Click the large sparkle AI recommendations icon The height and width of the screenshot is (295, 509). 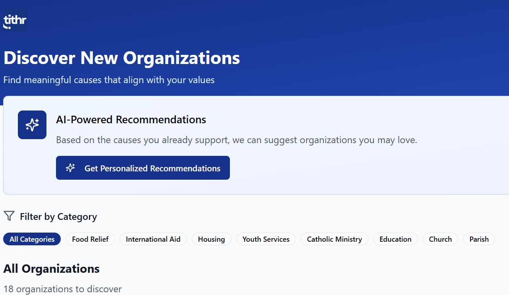[32, 125]
